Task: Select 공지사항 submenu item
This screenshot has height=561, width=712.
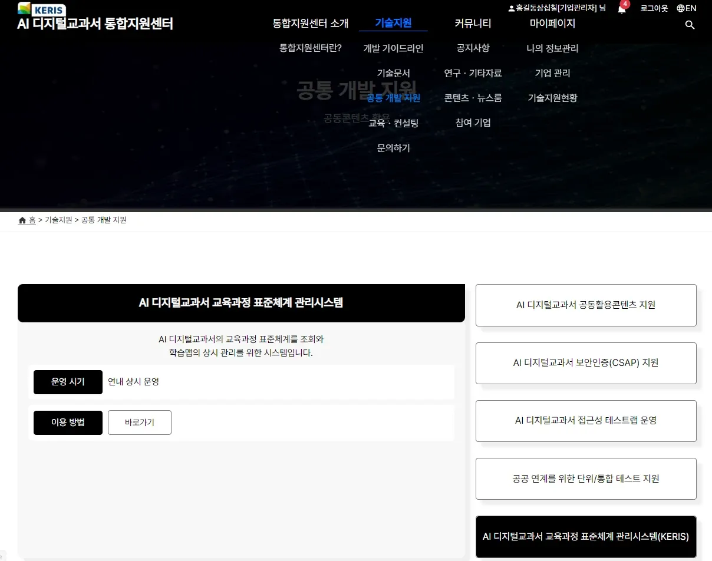Action: point(473,48)
